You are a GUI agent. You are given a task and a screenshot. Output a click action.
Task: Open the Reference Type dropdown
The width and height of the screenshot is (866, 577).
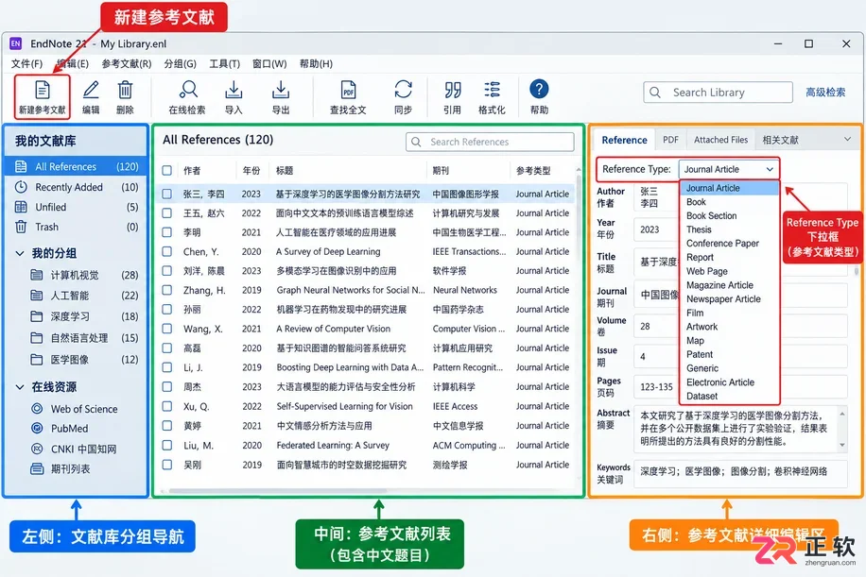click(x=729, y=169)
